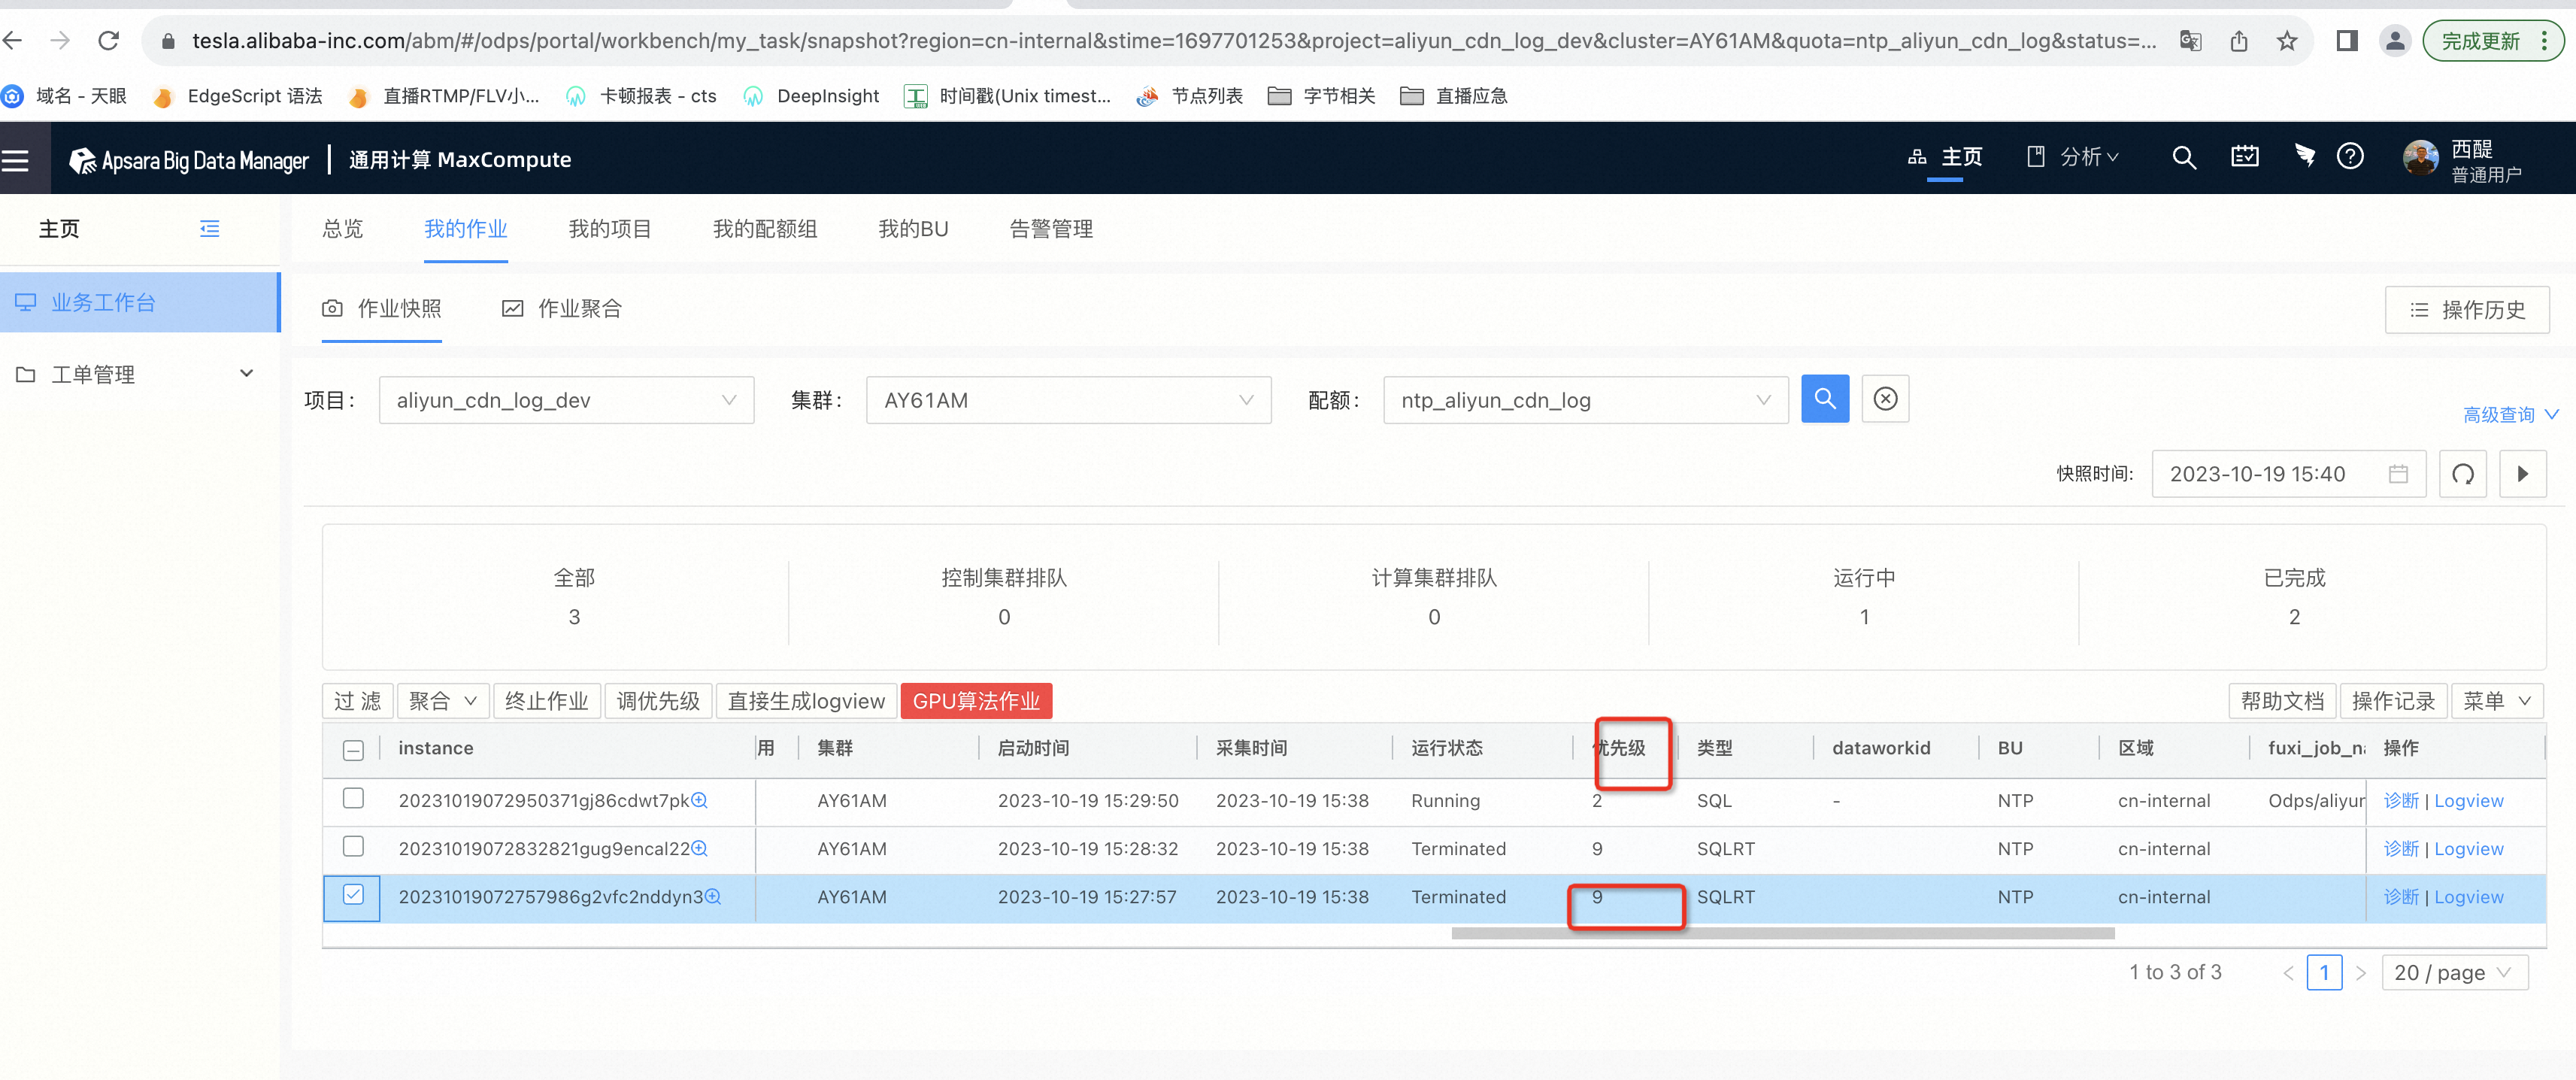Reload the page with refresh icon
Image resolution: width=2576 pixels, height=1080 pixels.
[109, 41]
